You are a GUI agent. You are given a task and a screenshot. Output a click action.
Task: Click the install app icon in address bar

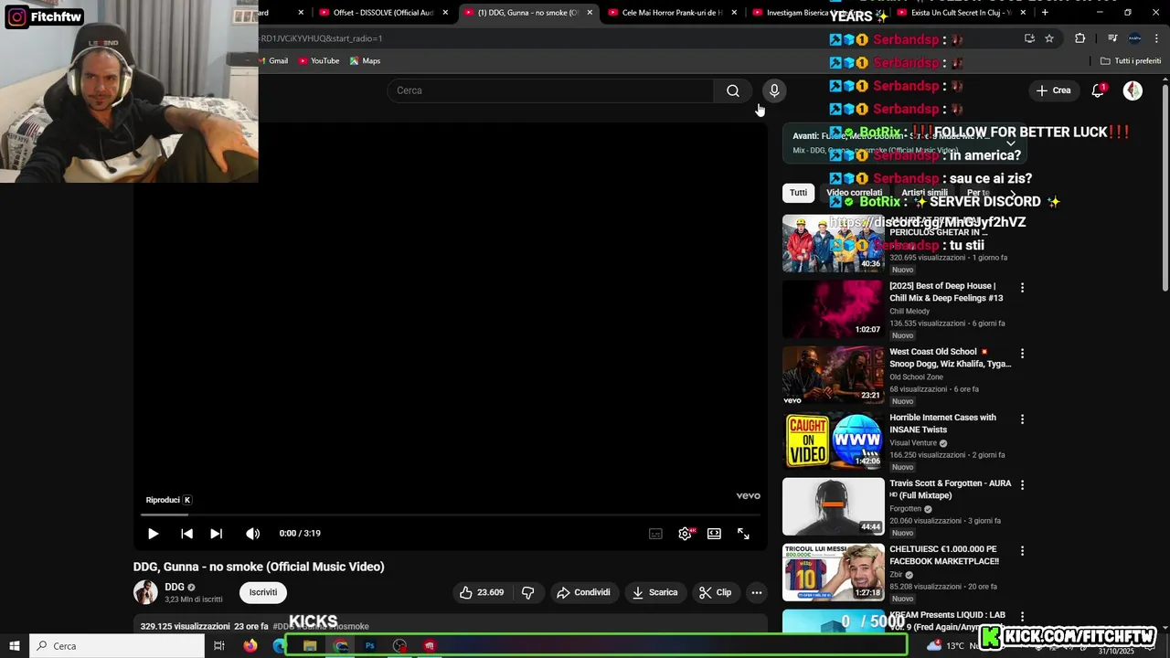click(1029, 38)
